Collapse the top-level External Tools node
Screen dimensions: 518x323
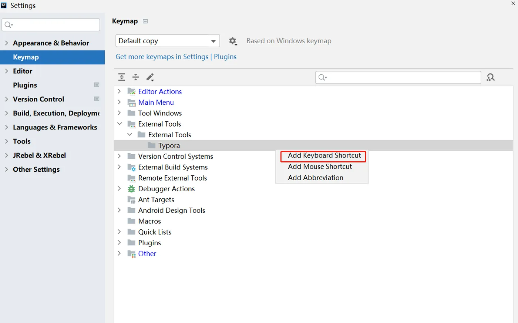click(x=119, y=124)
